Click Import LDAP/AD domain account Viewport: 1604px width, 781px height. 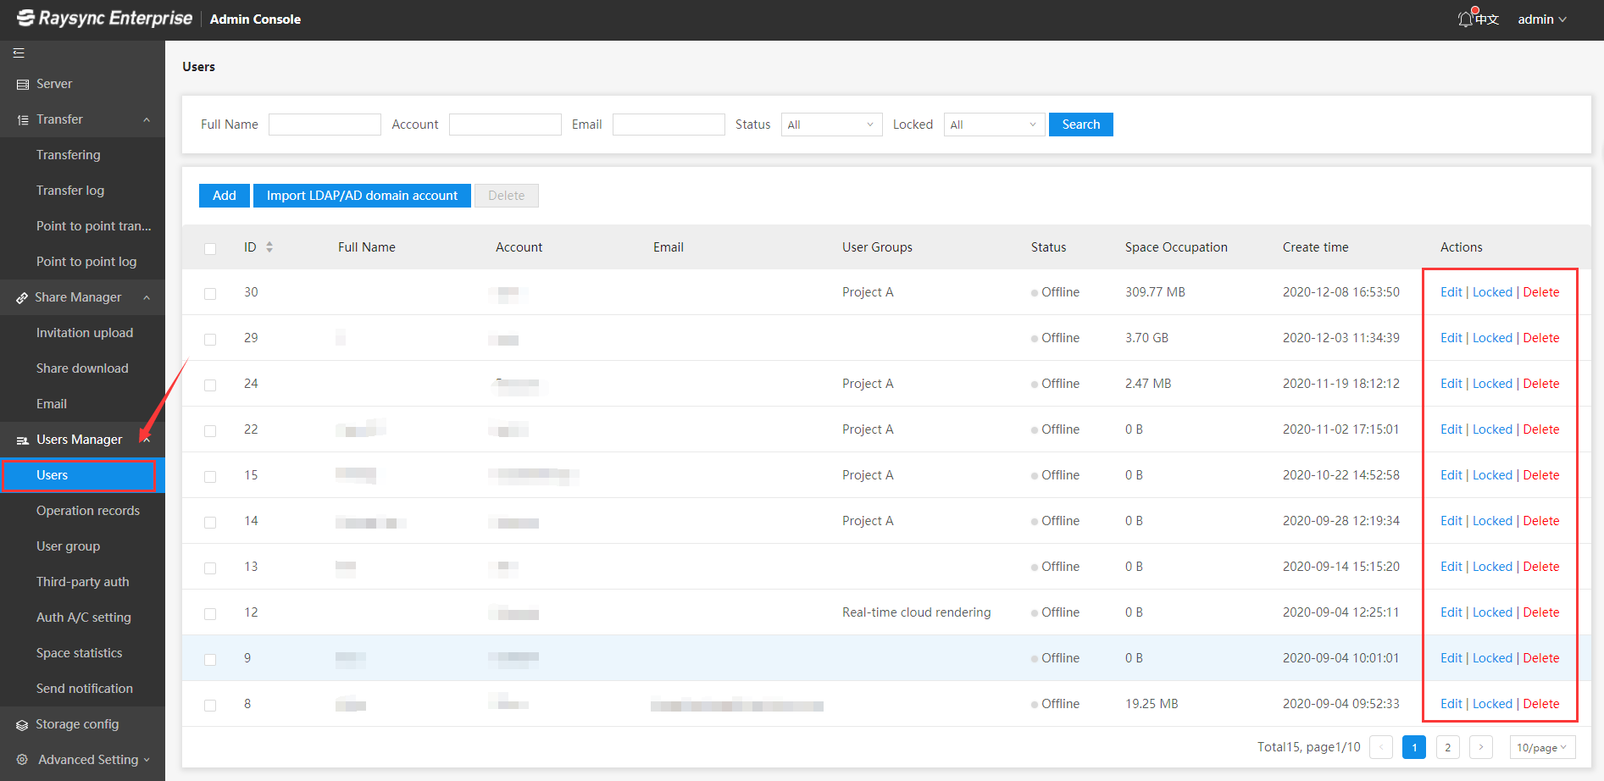point(362,196)
